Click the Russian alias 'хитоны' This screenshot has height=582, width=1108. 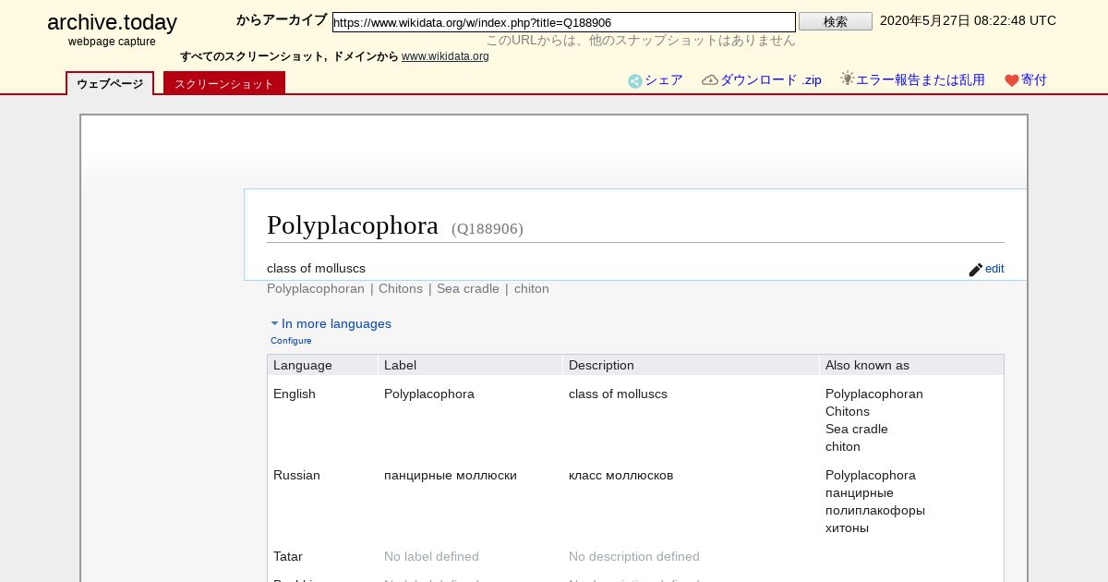[x=847, y=528]
